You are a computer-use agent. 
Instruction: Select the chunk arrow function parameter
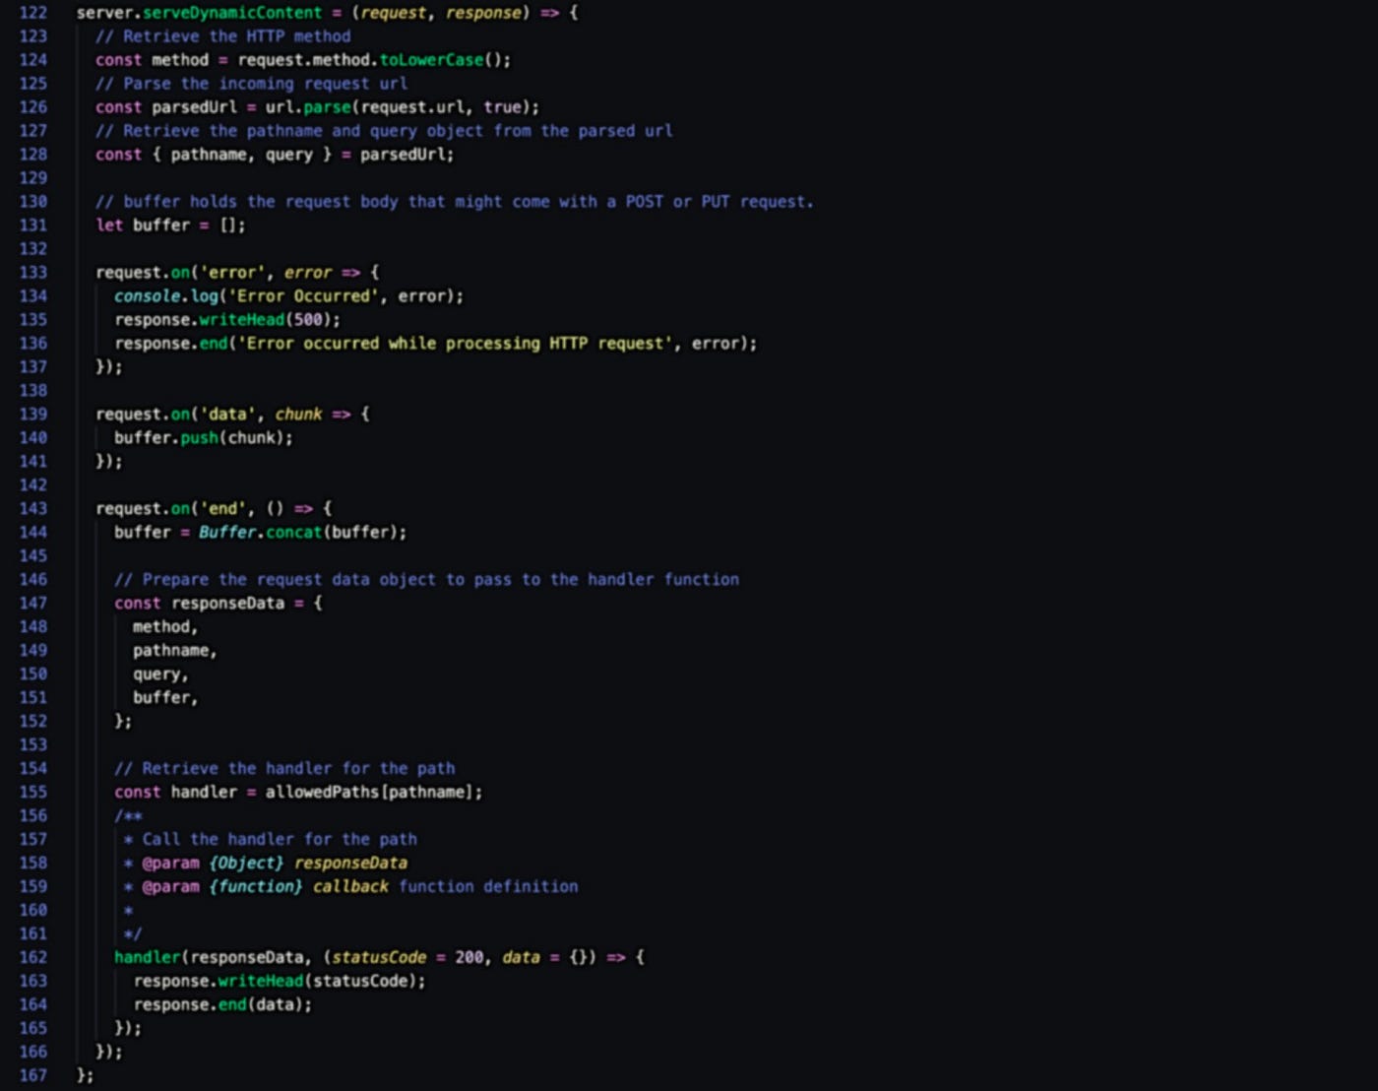pyautogui.click(x=298, y=415)
